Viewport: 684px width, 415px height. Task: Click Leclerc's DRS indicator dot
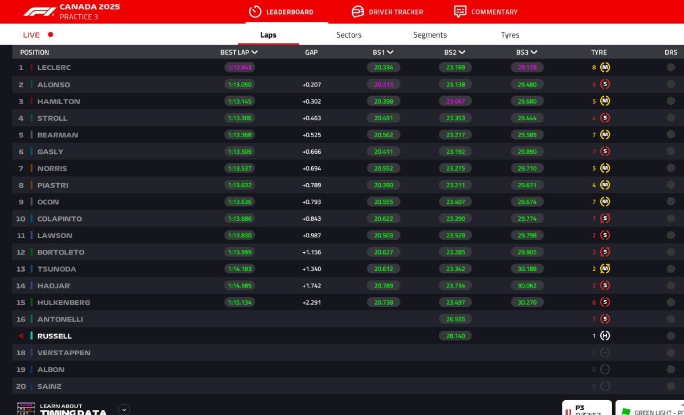(671, 67)
